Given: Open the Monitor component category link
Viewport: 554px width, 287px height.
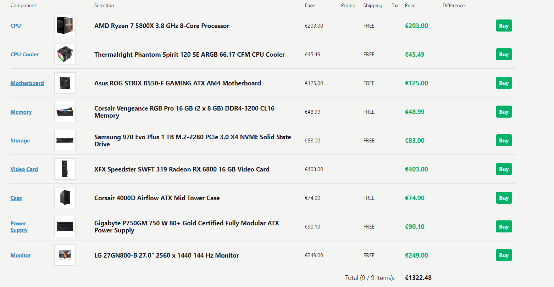Looking at the screenshot, I should pyautogui.click(x=21, y=255).
